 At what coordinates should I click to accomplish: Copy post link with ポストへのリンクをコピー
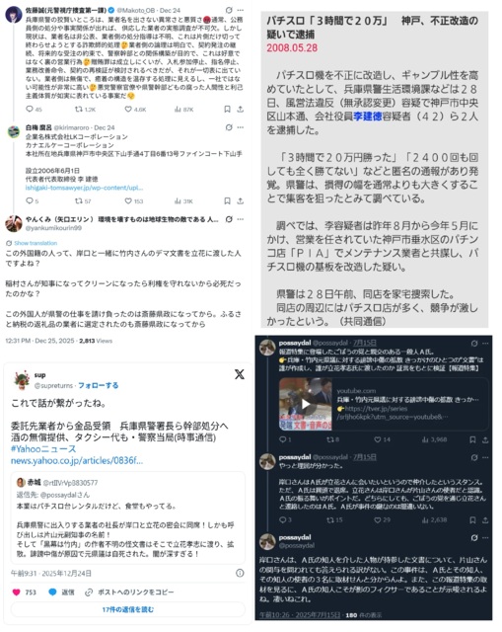(x=129, y=592)
